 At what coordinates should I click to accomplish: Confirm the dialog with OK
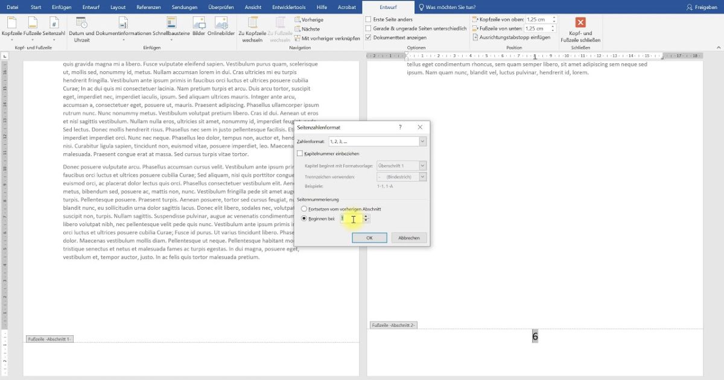[369, 238]
